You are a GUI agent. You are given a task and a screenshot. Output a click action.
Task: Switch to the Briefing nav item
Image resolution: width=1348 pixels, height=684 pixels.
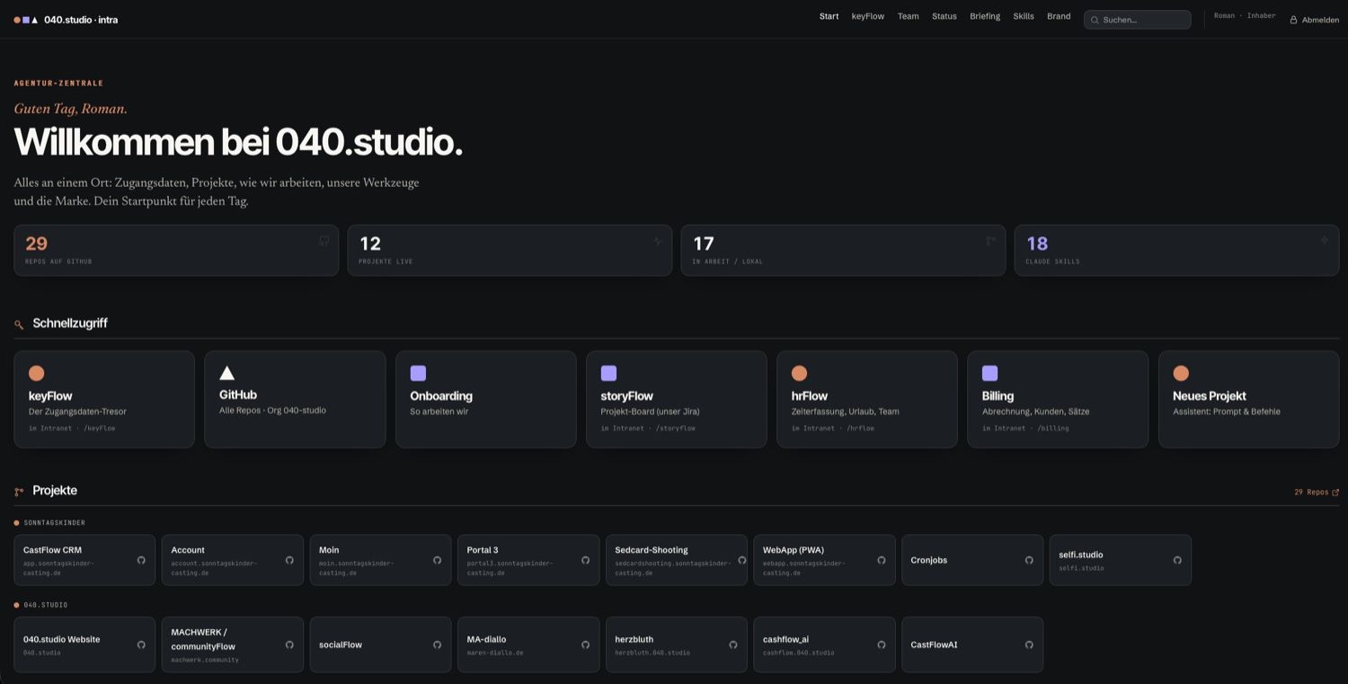point(985,16)
